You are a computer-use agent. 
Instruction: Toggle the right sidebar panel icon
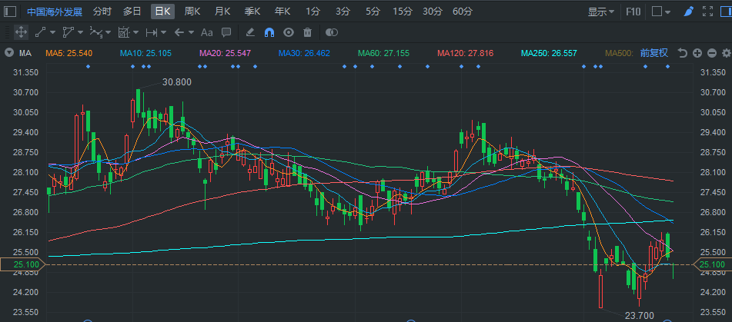coord(726,12)
